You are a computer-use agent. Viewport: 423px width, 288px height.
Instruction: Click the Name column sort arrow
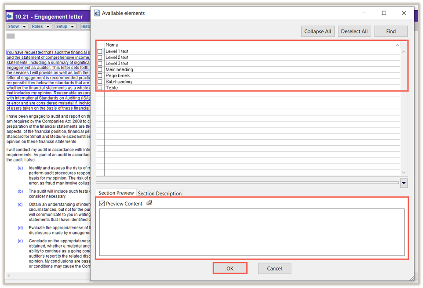coord(397,45)
